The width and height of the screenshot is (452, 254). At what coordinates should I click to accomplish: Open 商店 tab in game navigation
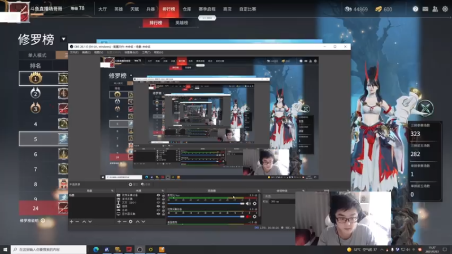pyautogui.click(x=227, y=9)
